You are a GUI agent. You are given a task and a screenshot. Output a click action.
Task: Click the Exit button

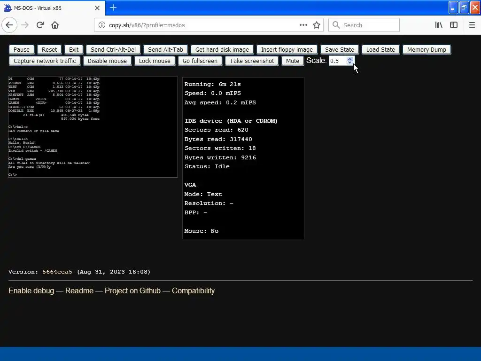tap(74, 50)
